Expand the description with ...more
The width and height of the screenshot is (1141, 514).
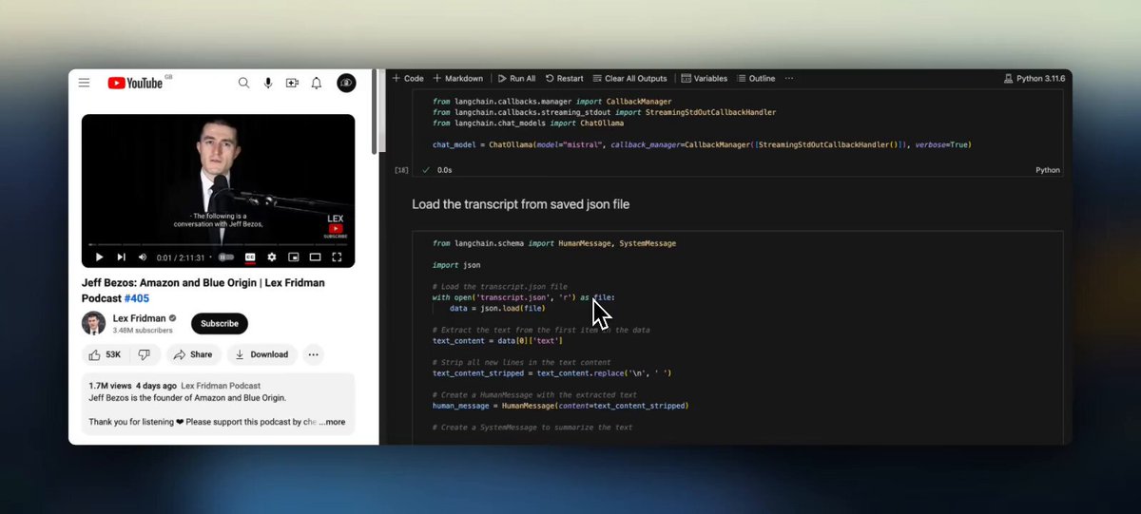[332, 422]
